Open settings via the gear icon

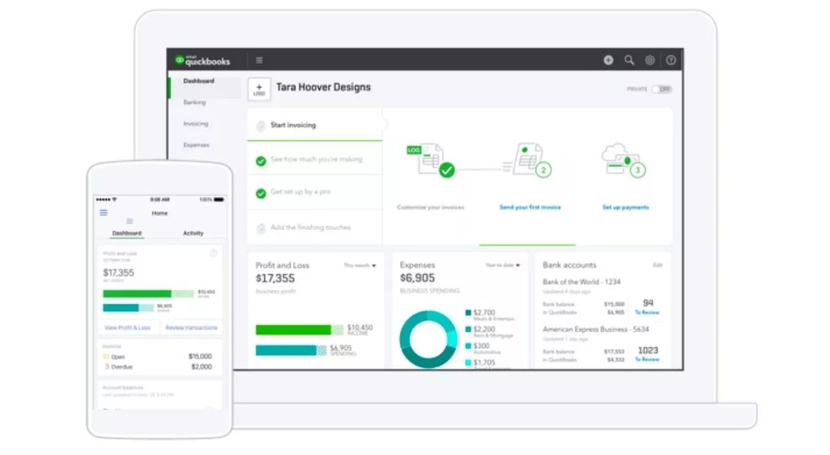point(650,60)
